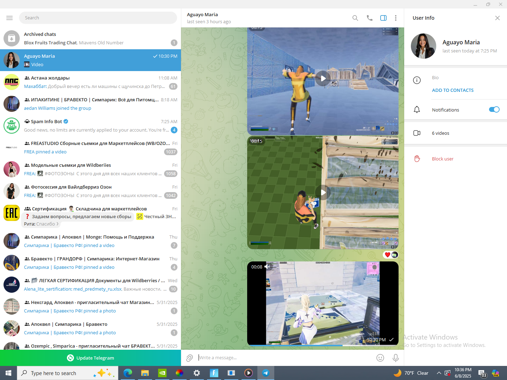Open Aguayo Maria profile photo in User Info
Image resolution: width=507 pixels, height=380 pixels.
pyautogui.click(x=424, y=46)
